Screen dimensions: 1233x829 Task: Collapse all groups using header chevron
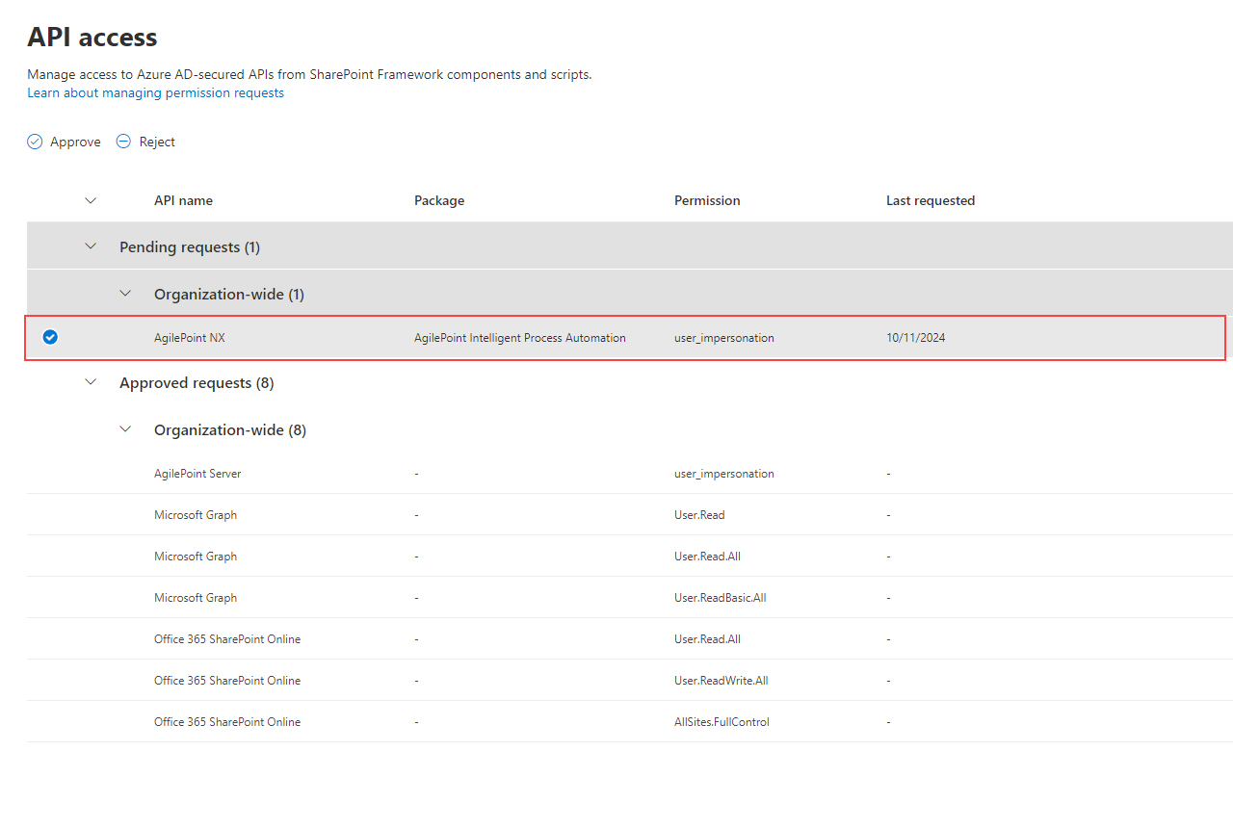coord(91,200)
